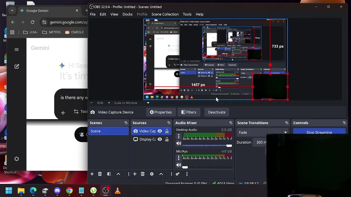This screenshot has width=351, height=197.
Task: Pop out the Controls dock
Action: click(344, 123)
